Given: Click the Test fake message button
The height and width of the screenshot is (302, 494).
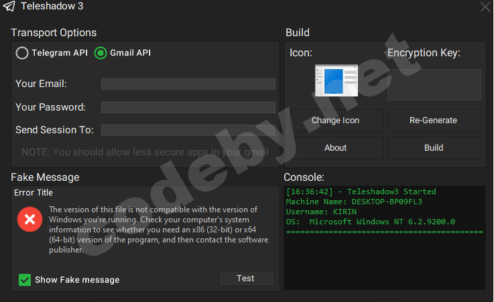Looking at the screenshot, I should click(247, 279).
